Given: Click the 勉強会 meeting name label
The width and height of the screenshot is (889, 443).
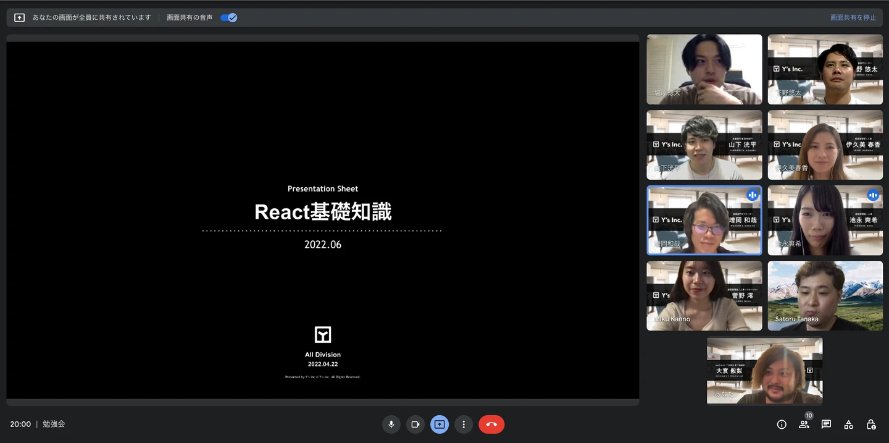Looking at the screenshot, I should 54,424.
